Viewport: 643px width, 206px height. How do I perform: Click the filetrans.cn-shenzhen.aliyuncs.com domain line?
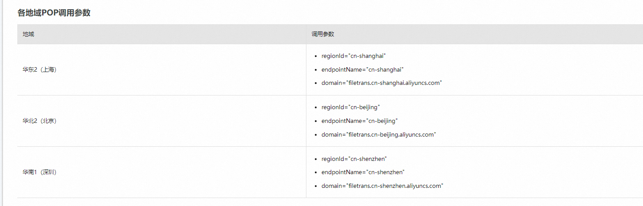(x=382, y=186)
